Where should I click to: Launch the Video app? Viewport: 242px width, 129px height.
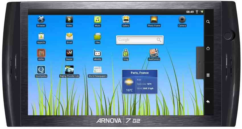coord(69,20)
